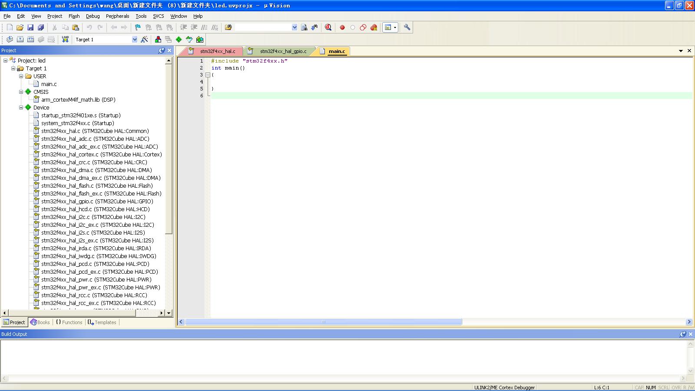Insert a breakpoint with red dot

pos(342,27)
